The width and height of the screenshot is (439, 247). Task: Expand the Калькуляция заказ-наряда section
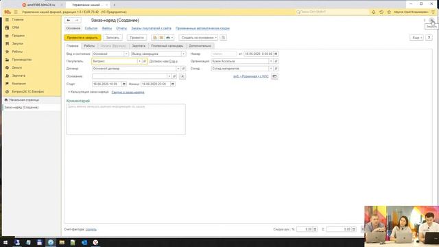[88, 92]
